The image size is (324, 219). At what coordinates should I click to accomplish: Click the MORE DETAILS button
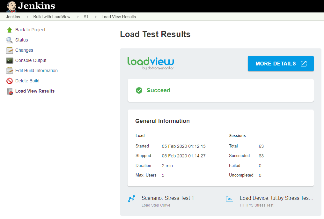coord(281,64)
